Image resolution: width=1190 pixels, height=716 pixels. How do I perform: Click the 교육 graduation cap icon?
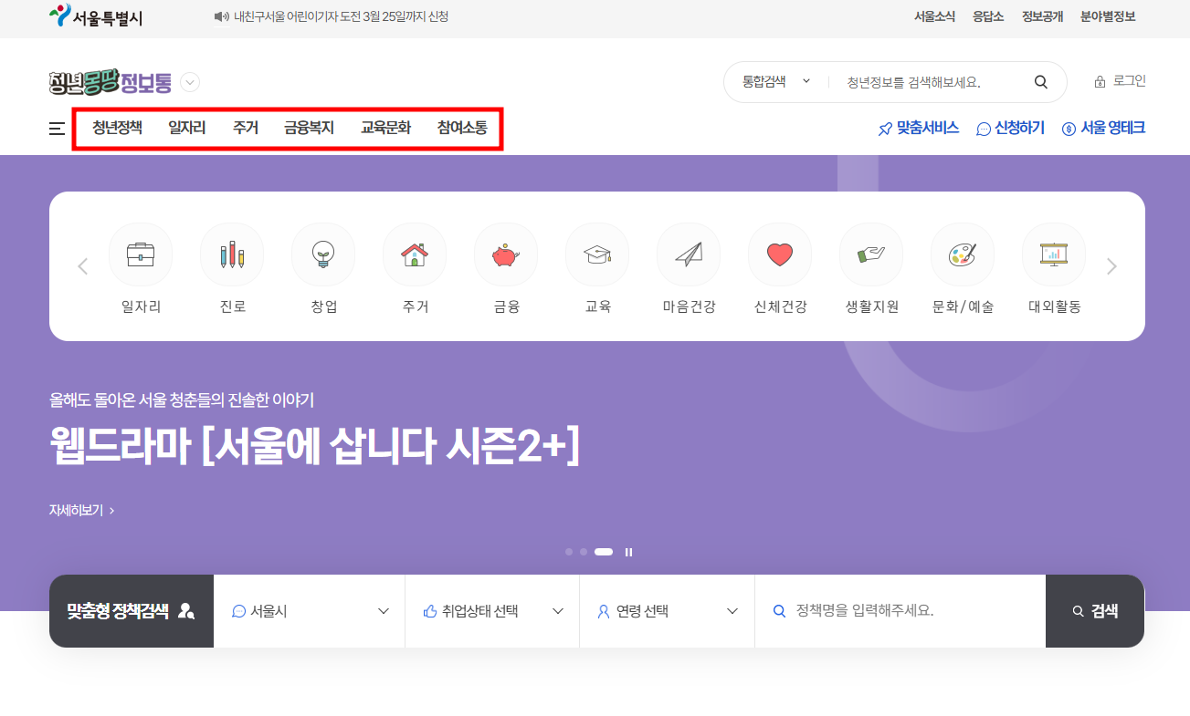(597, 254)
